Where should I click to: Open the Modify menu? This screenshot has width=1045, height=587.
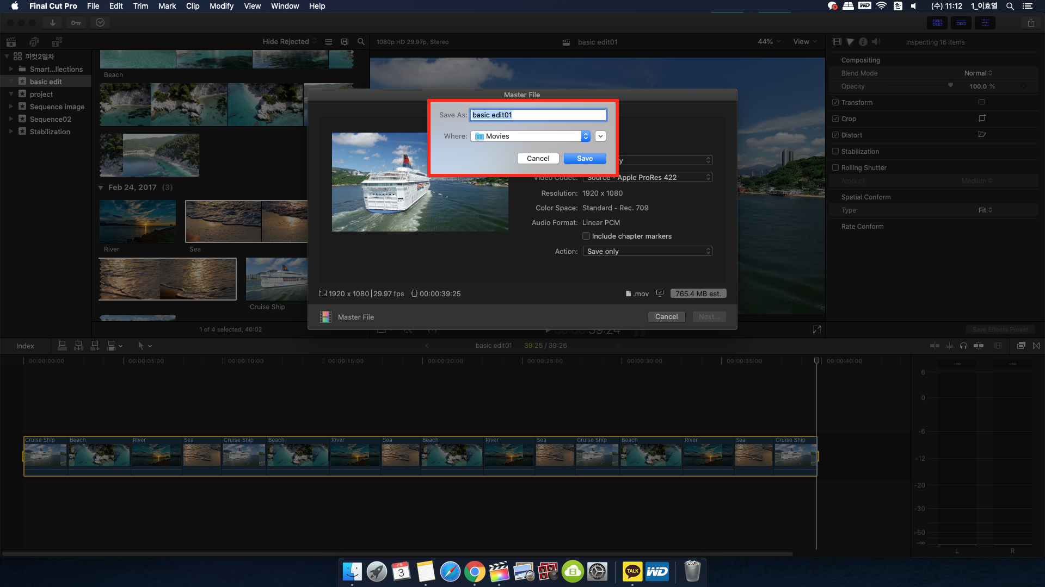pyautogui.click(x=221, y=6)
